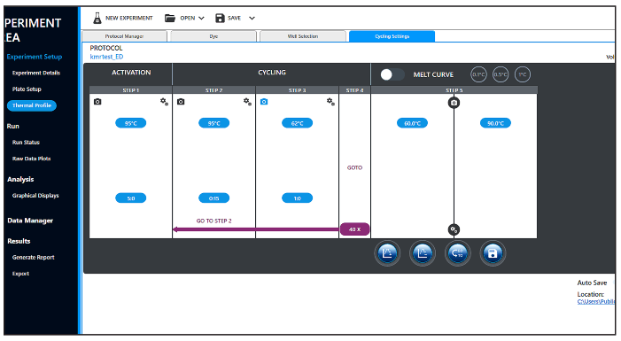Click the STEP 4 column header
The image size is (621, 341).
(354, 90)
